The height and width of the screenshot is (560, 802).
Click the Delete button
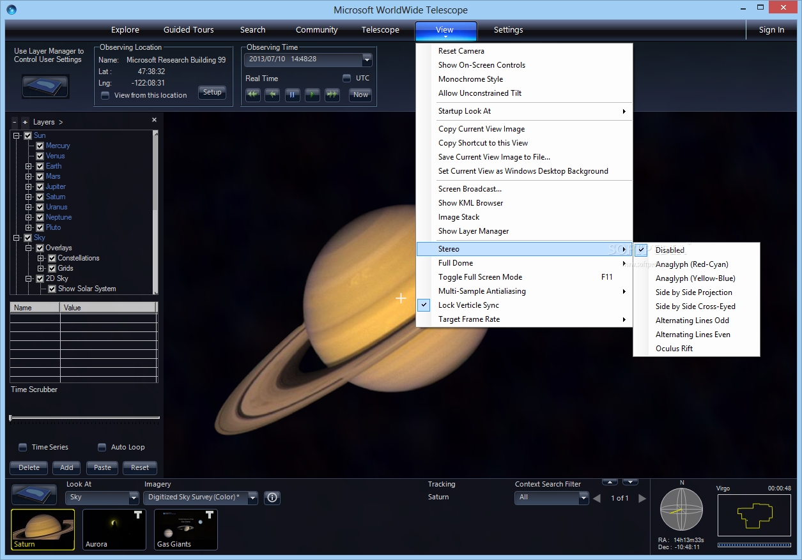(29, 467)
